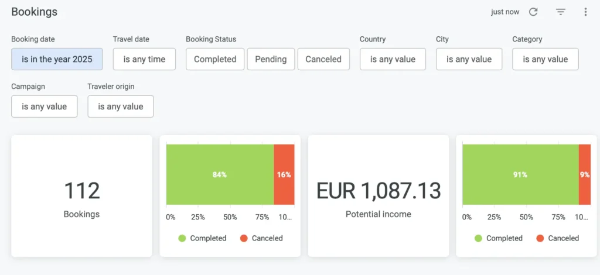Image resolution: width=600 pixels, height=275 pixels.
Task: Toggle the Pending booking status filter
Action: pos(271,59)
